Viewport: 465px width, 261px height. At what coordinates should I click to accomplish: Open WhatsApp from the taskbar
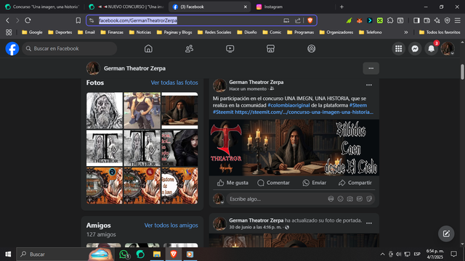pos(124,254)
